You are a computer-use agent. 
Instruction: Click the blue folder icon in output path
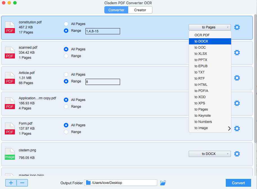click(88, 183)
